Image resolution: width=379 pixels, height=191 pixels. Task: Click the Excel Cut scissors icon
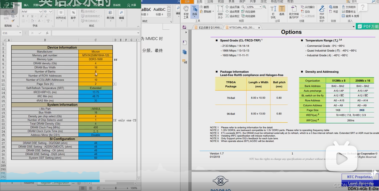point(13,12)
